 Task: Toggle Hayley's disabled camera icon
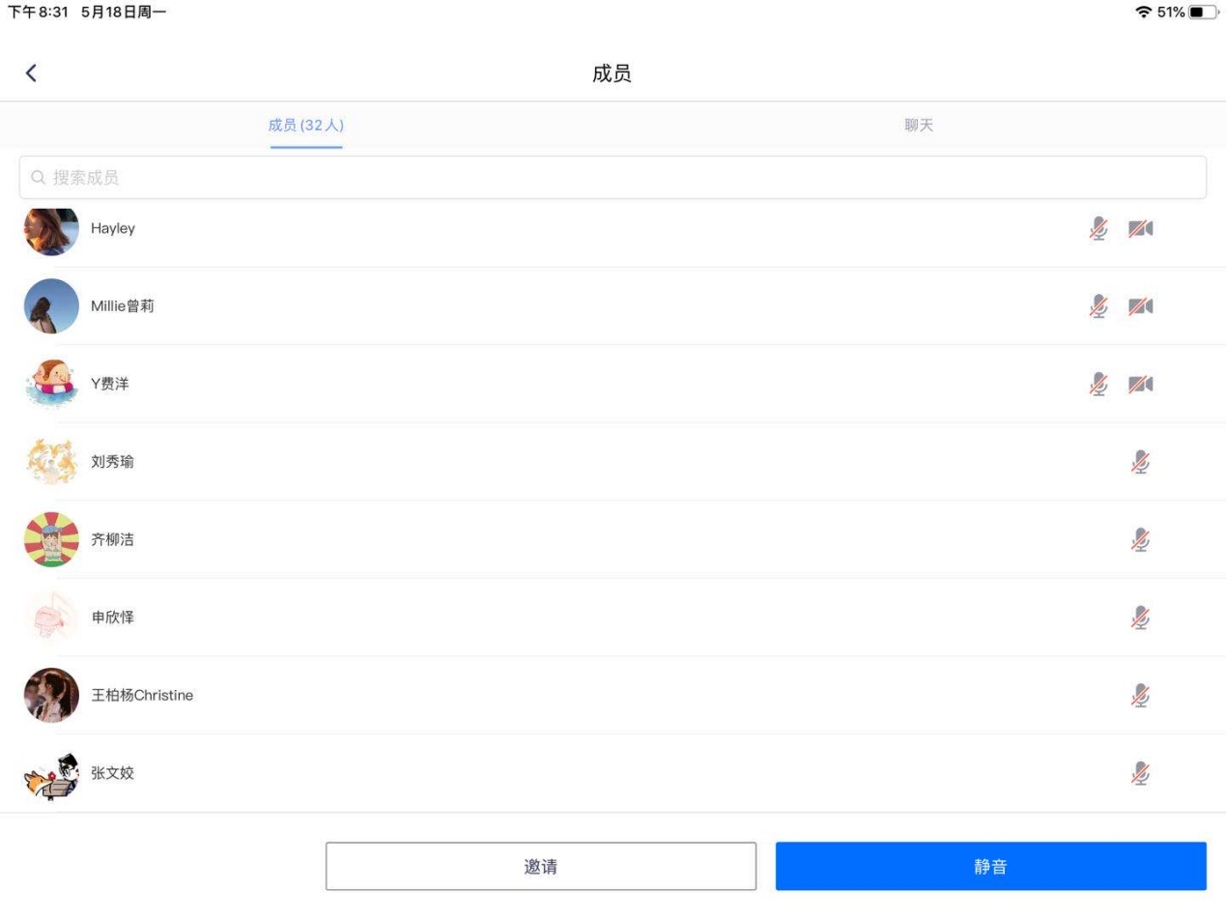(x=1141, y=229)
